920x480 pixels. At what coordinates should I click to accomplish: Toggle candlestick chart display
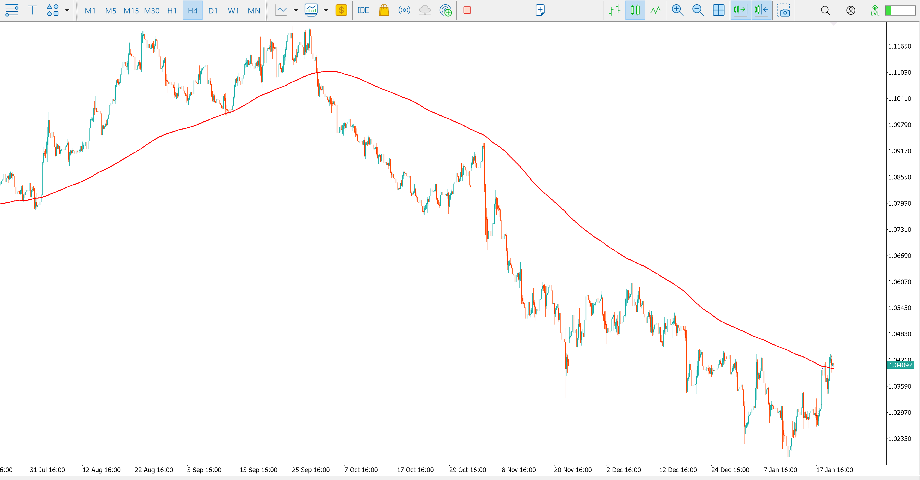[x=635, y=10]
